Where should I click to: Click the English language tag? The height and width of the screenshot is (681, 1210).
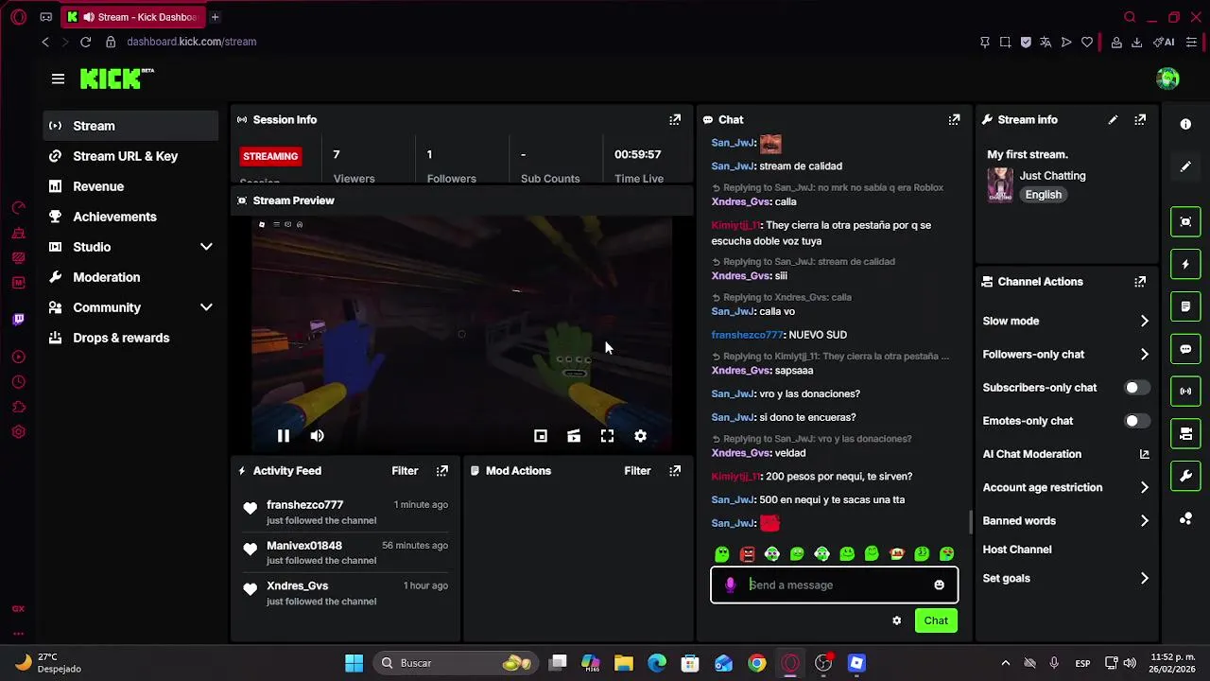point(1044,195)
